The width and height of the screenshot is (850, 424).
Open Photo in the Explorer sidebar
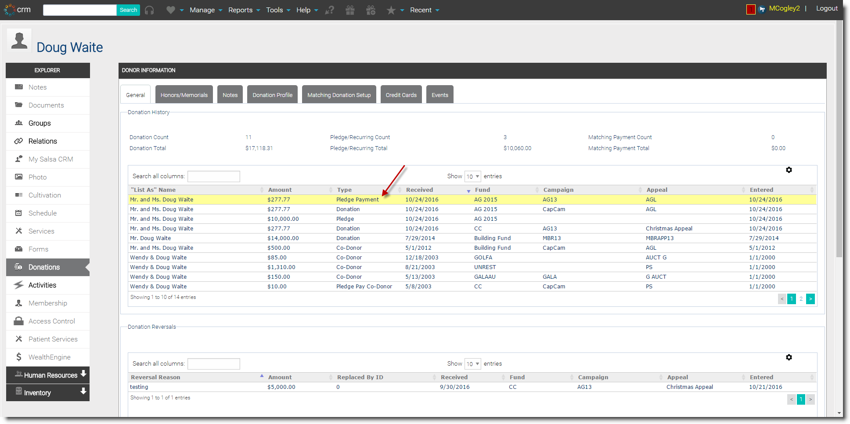pos(48,177)
